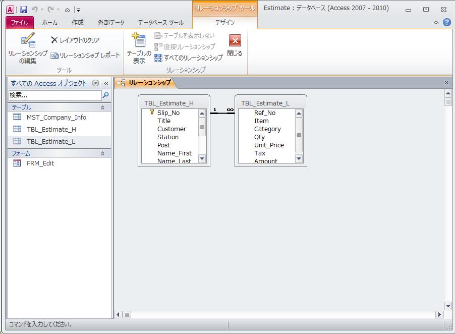
Task: Click the red 閉じる button in ribbon
Action: tap(235, 45)
